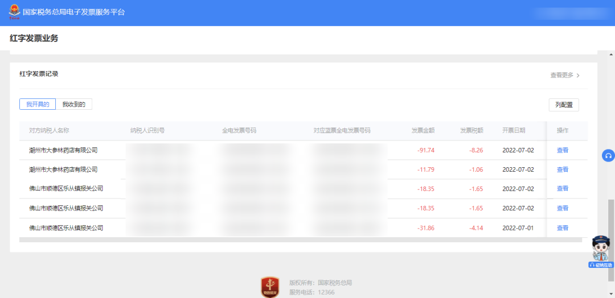Click the 对应蓝票全电发票号码 column header
This screenshot has width=615, height=298.
342,130
